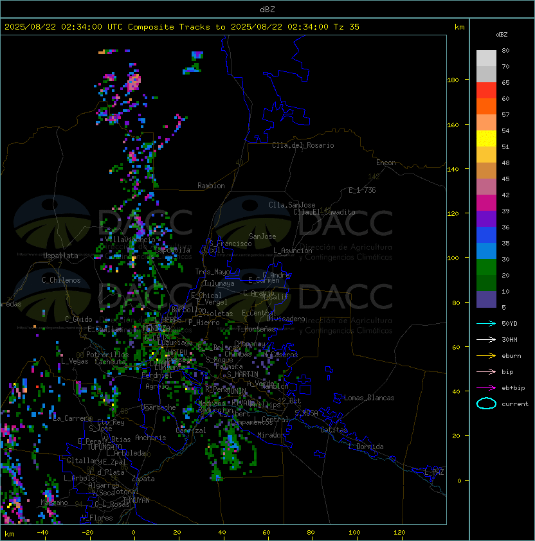Click the 'Tres_Mayo' label

pyautogui.click(x=212, y=272)
